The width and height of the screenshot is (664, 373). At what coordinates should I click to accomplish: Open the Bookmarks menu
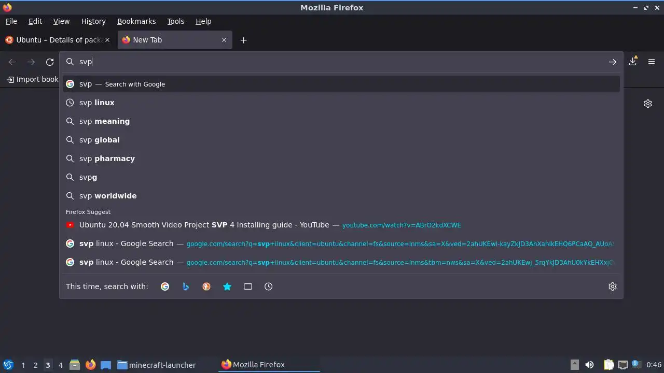(136, 21)
